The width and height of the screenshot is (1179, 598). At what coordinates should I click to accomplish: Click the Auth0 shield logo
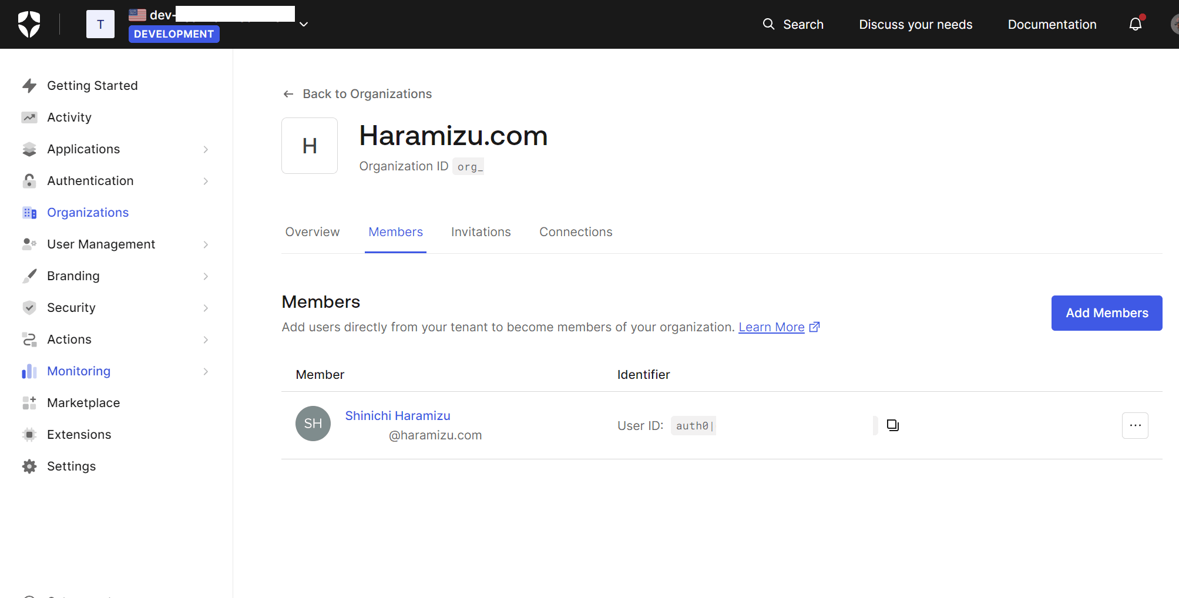29,24
